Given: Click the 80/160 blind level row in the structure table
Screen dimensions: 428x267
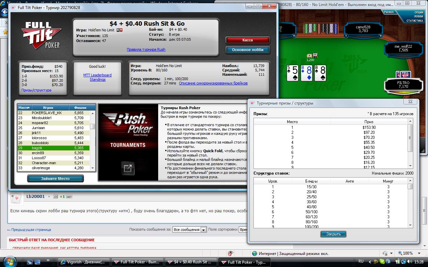Looking at the screenshot, I should click(330, 222).
